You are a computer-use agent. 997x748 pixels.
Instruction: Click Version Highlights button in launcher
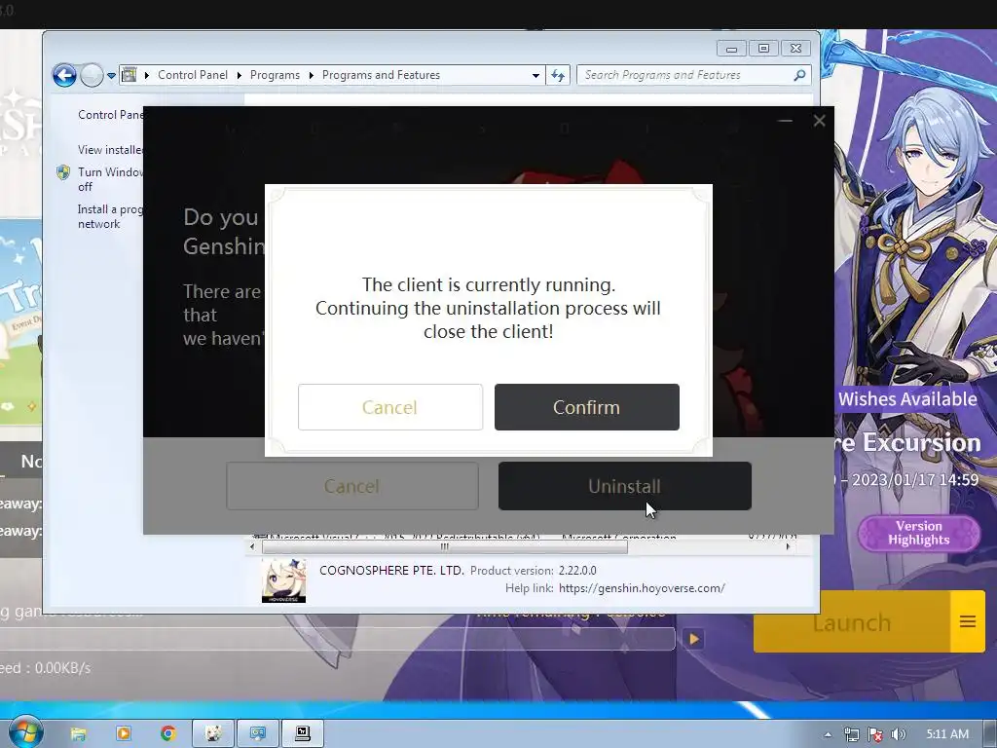coord(919,533)
